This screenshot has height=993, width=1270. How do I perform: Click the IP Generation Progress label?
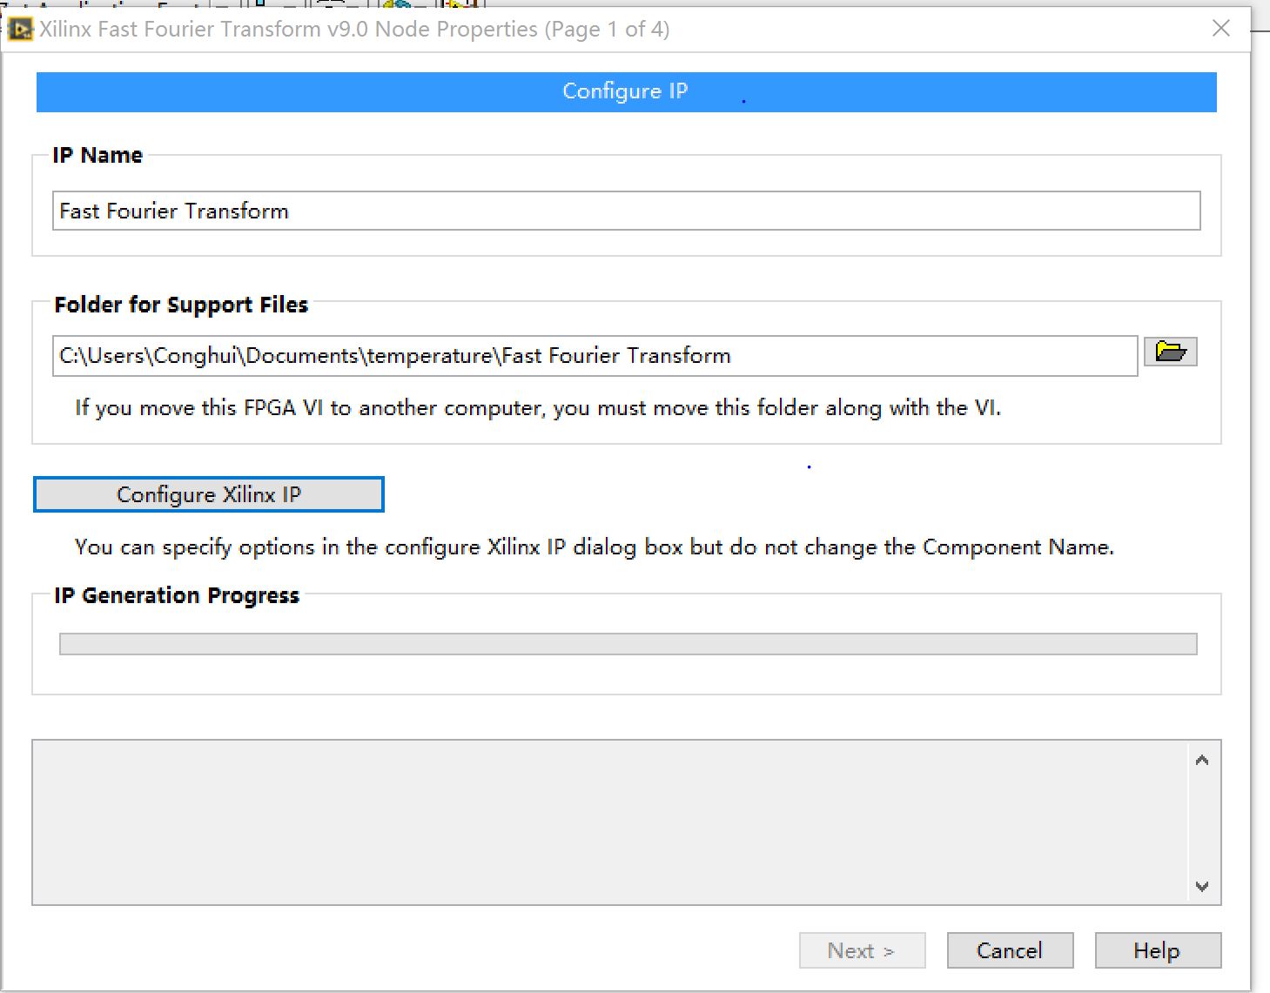(x=177, y=595)
